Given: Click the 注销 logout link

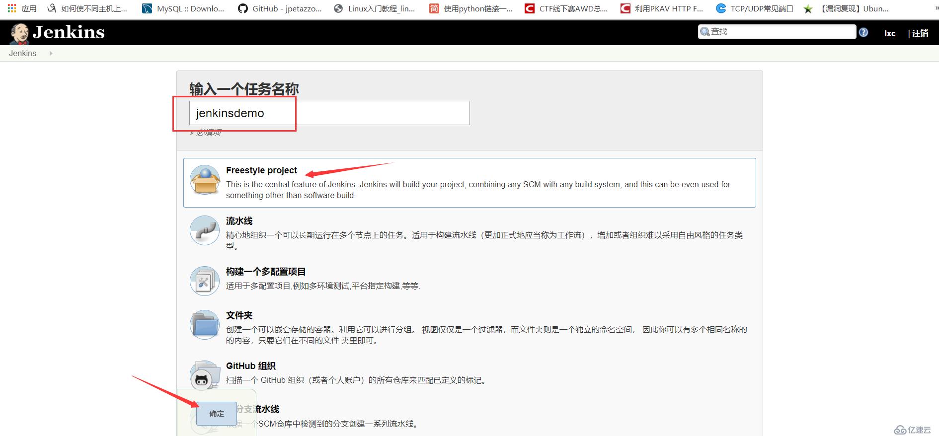Looking at the screenshot, I should (x=920, y=33).
